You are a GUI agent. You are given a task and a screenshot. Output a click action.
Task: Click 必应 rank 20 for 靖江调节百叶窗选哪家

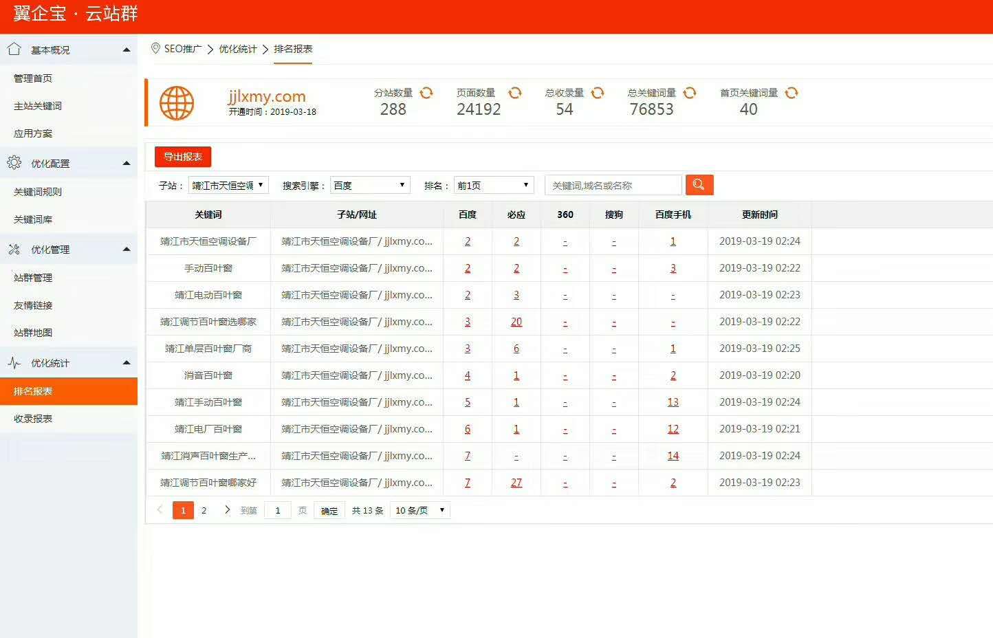516,322
